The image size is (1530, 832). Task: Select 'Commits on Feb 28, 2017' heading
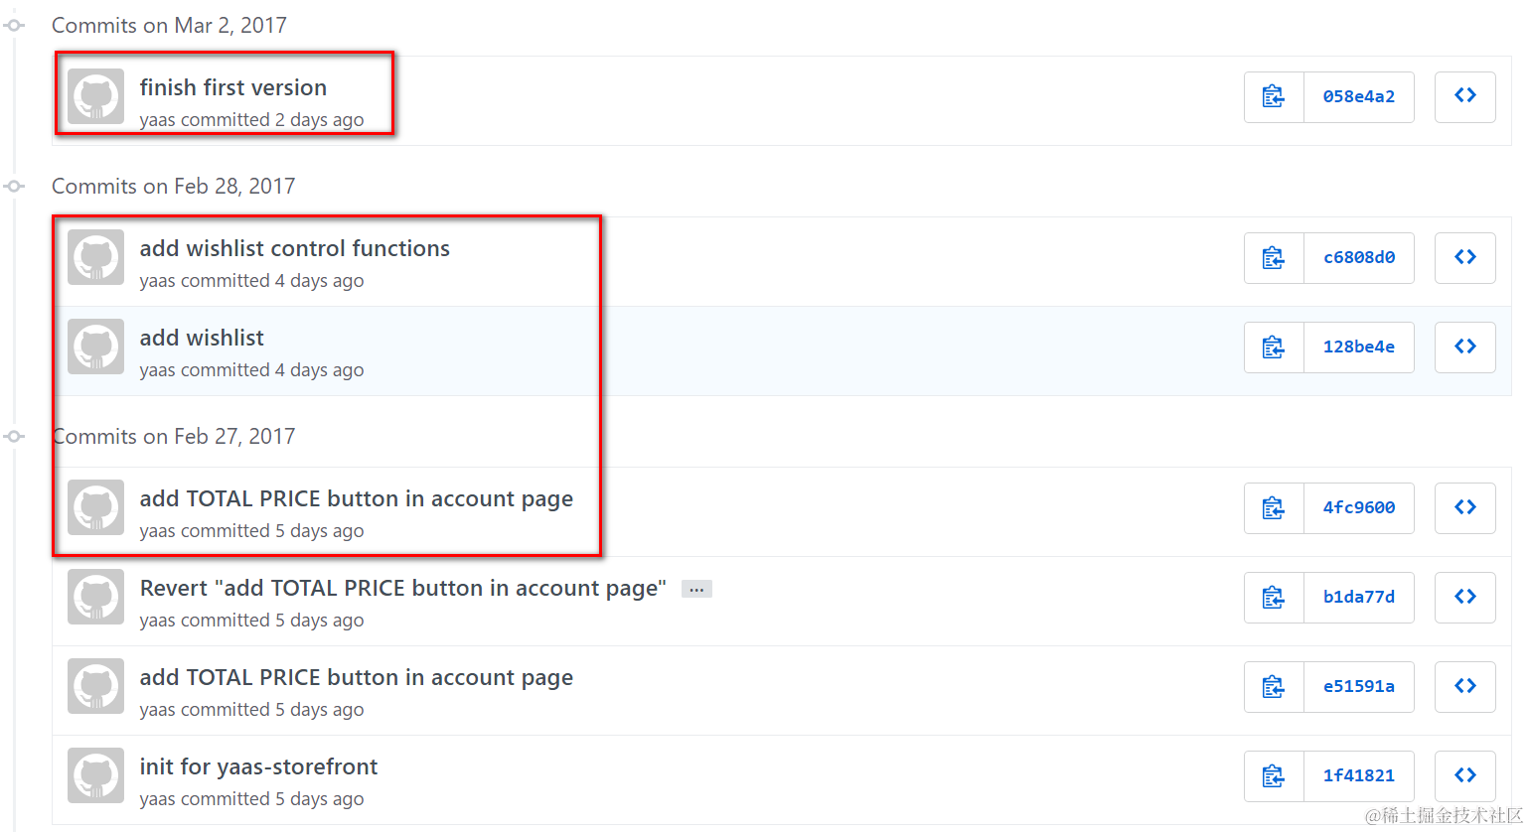(174, 187)
